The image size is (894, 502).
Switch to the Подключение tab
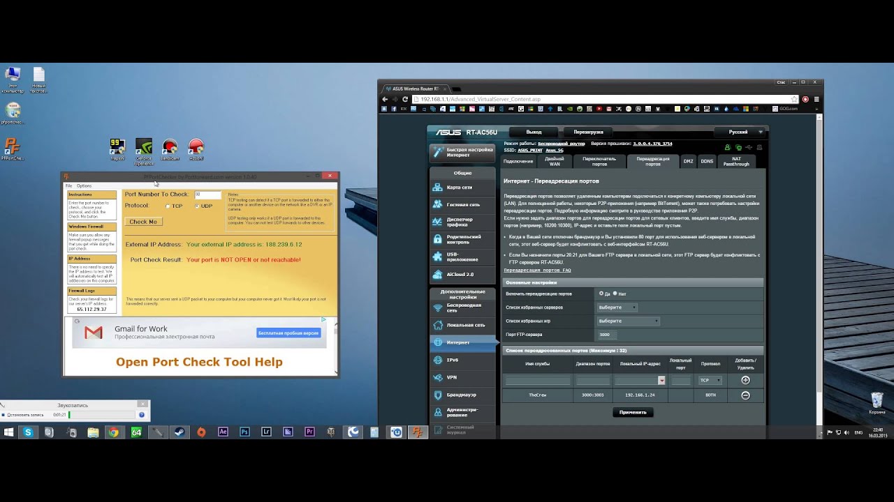[x=518, y=161]
